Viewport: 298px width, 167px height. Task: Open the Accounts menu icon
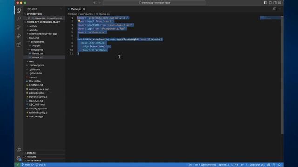pos(19,149)
